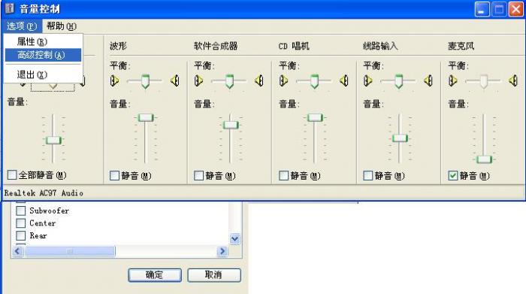Screen dimensions: 526x294
Task: Click the 麦克风 channel label
Action: pos(461,46)
